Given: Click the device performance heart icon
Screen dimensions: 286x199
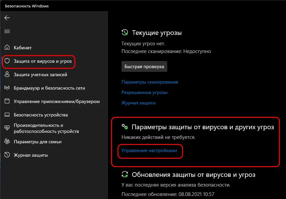Looking at the screenshot, I should click(7, 128).
